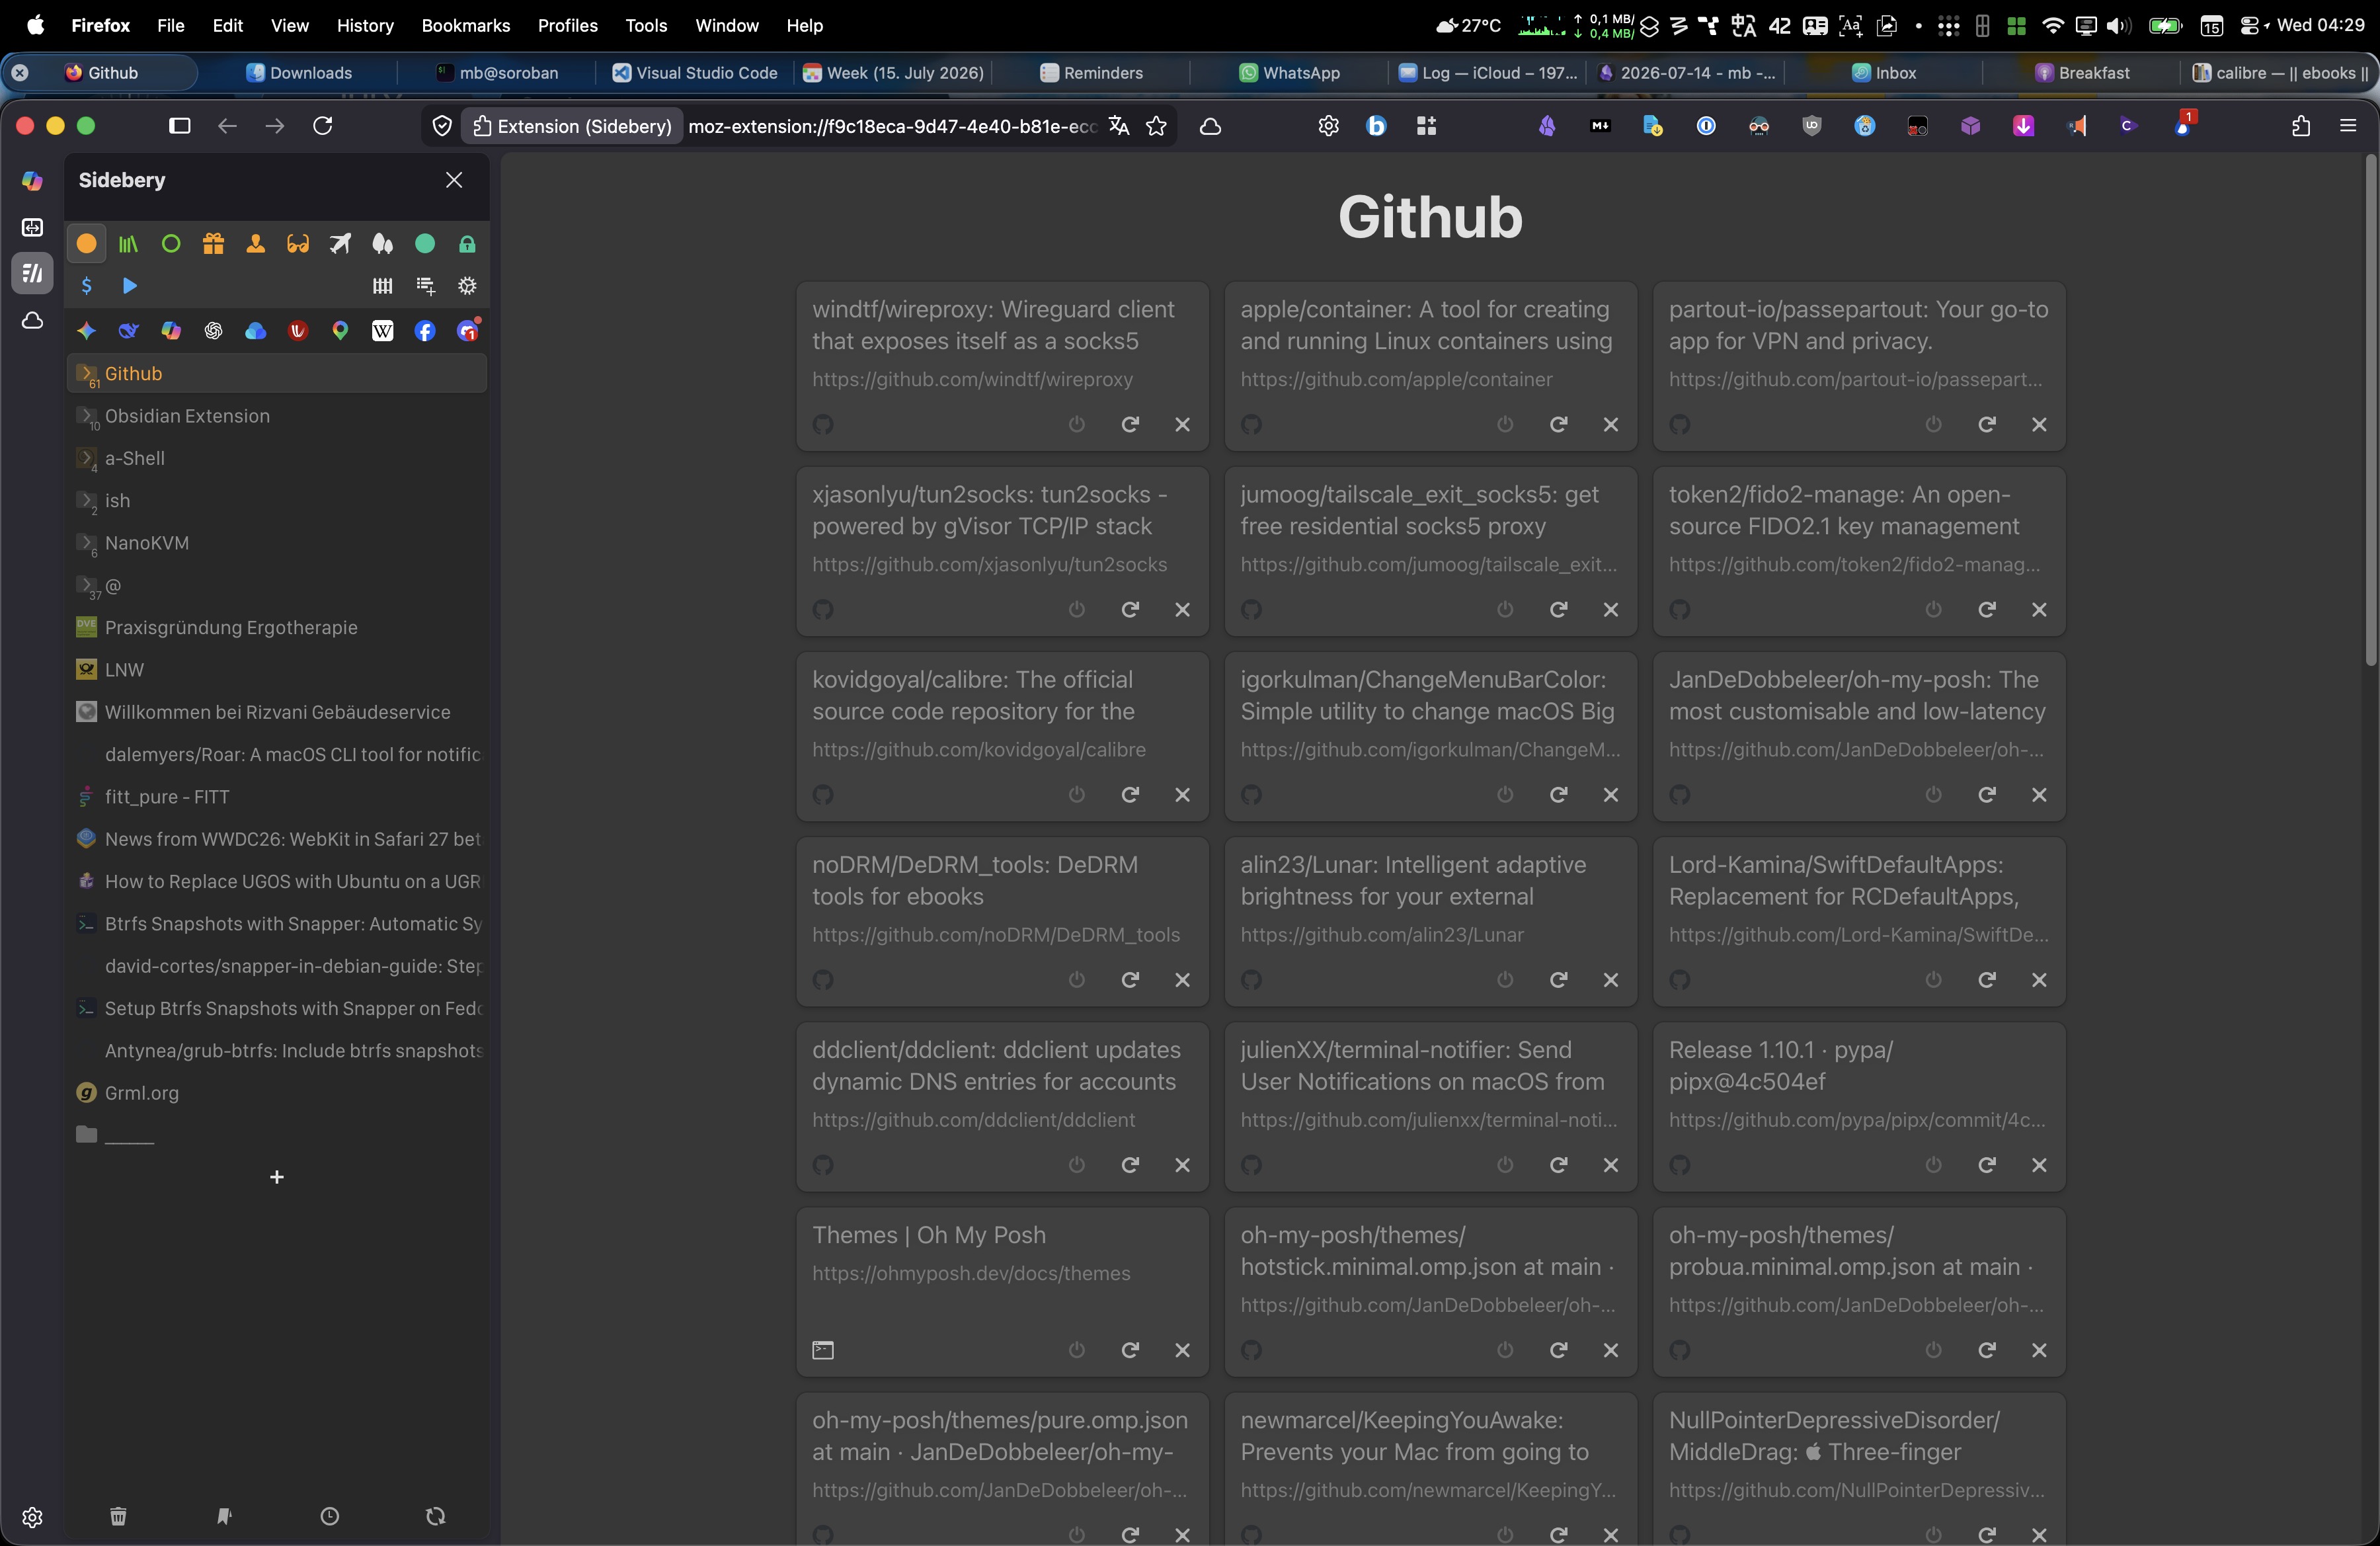The width and height of the screenshot is (2380, 1546).
Task: Click the bookmarks icon at Sidebery bottom
Action: (x=224, y=1517)
